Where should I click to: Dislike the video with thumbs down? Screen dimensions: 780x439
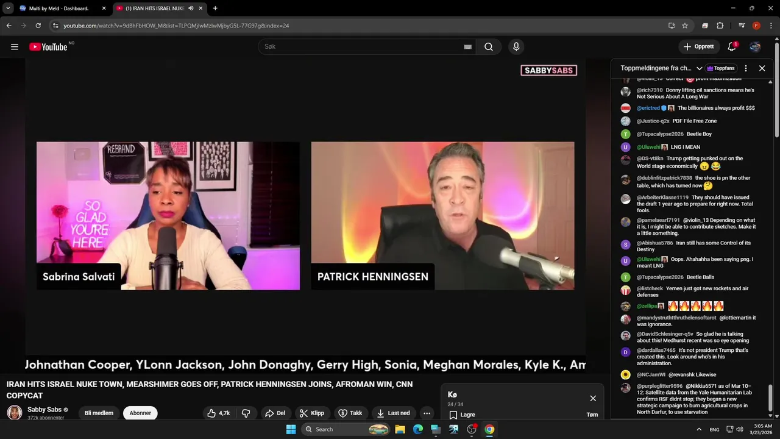[x=246, y=413]
